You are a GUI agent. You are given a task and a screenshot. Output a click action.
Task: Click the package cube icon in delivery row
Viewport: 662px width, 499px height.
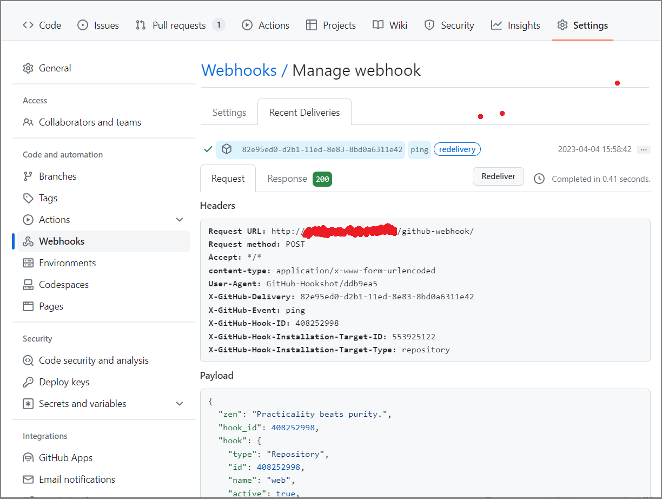pyautogui.click(x=227, y=149)
